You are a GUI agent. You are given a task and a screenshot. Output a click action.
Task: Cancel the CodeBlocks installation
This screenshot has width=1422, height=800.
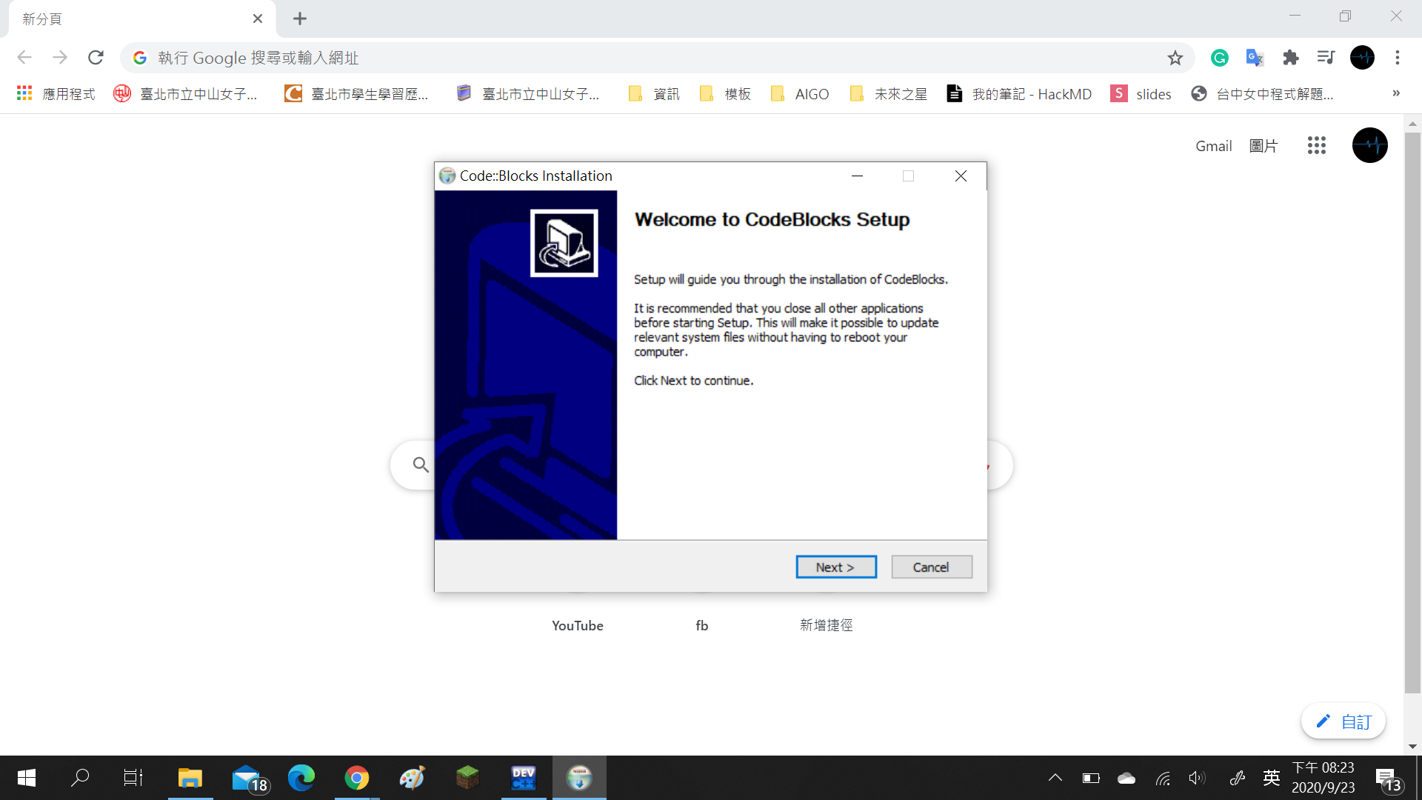point(931,567)
